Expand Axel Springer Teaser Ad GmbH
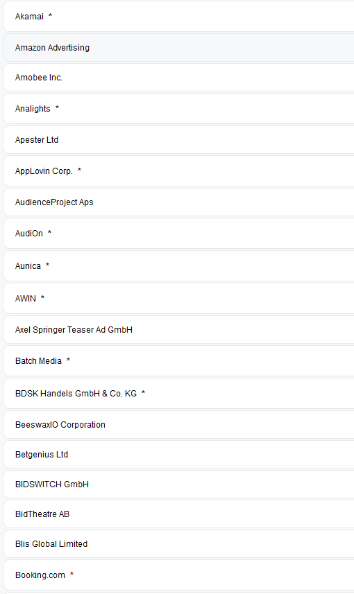This screenshot has height=594, width=354. point(178,330)
